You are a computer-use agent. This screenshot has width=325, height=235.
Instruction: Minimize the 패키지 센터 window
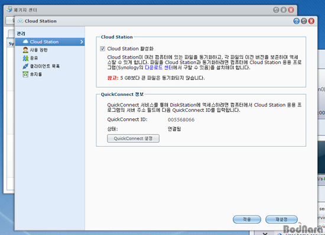click(x=276, y=10)
